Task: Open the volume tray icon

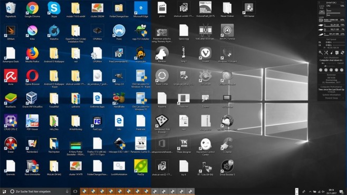Action: (x=323, y=192)
